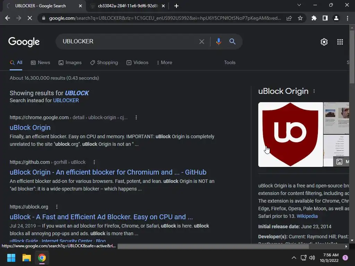Viewport: 355px width, 266px height.
Task: Open the Windows Start menu
Action: [11, 258]
